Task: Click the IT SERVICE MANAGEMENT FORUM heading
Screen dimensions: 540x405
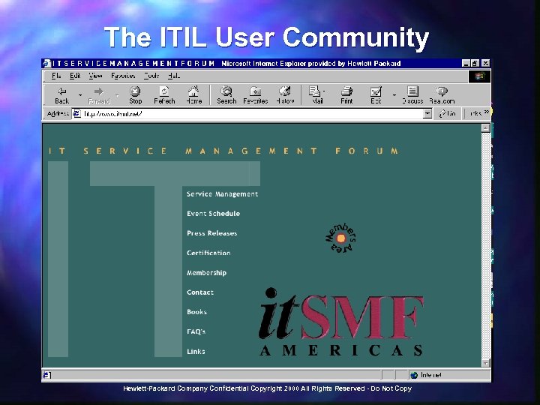Action: 223,151
